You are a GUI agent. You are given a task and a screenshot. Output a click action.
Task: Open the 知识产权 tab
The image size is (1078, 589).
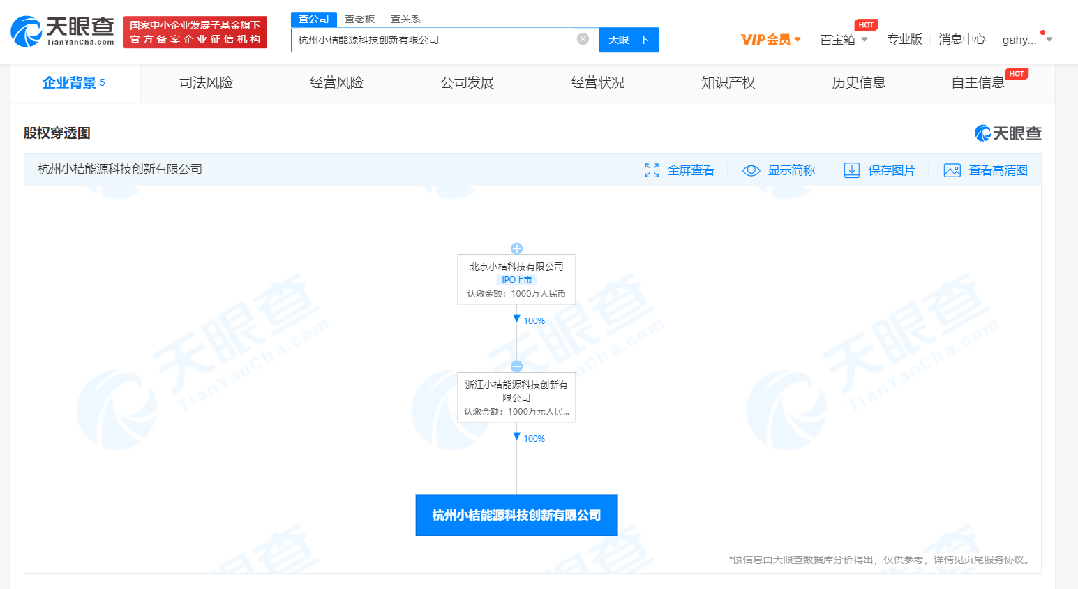click(728, 82)
